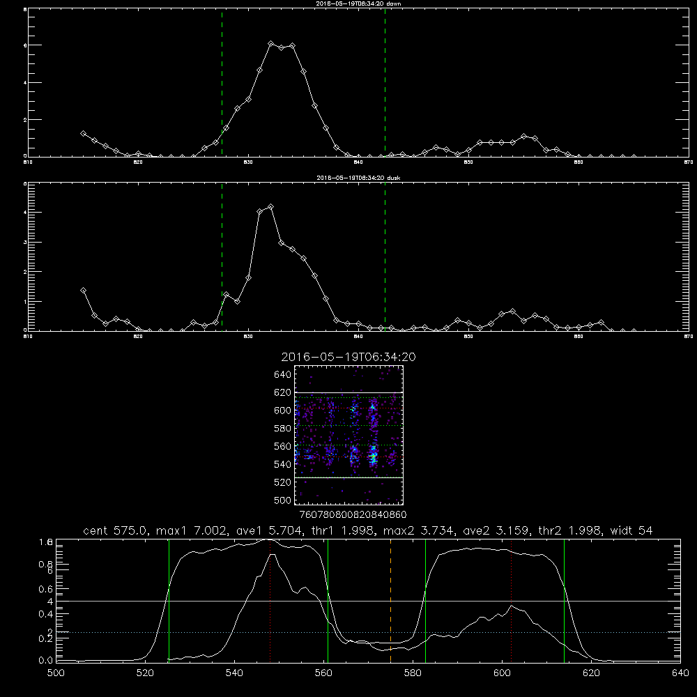Click the 520 label on heatmap y-axis
The width and height of the screenshot is (697, 697).
tap(283, 482)
